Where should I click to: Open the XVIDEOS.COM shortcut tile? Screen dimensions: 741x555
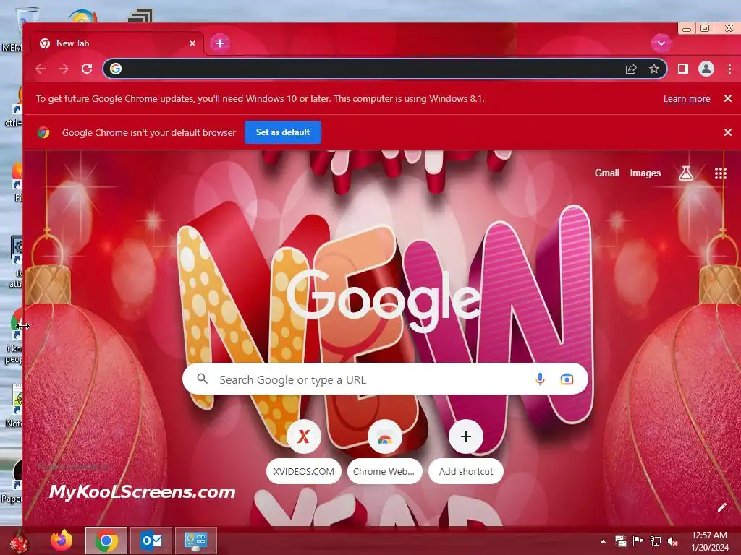(304, 452)
